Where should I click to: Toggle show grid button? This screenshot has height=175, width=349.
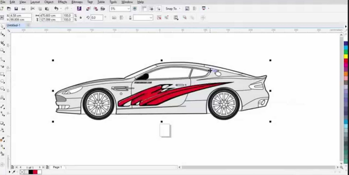point(151,9)
